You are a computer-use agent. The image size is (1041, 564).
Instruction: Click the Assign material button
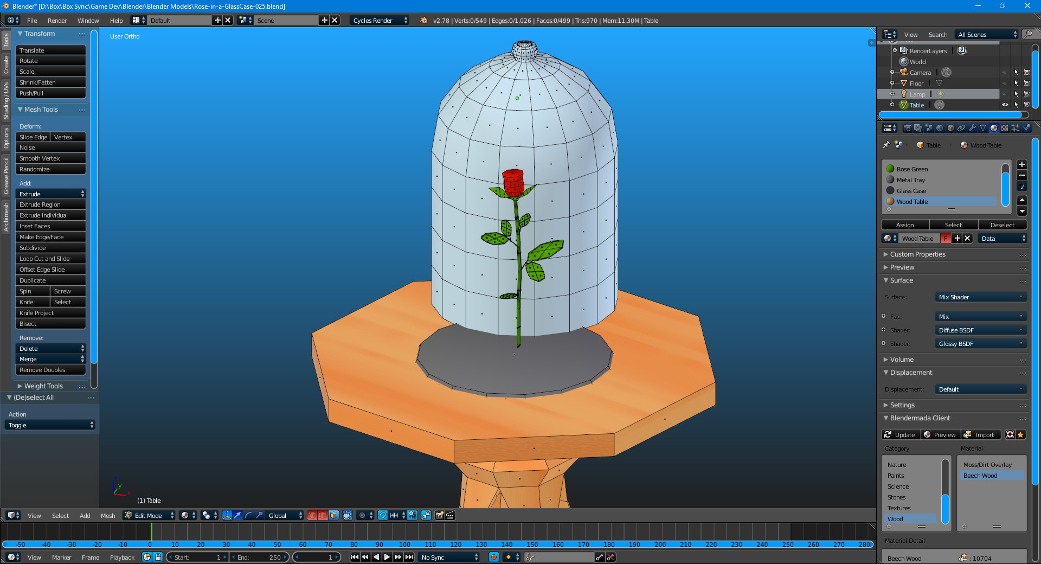(905, 225)
